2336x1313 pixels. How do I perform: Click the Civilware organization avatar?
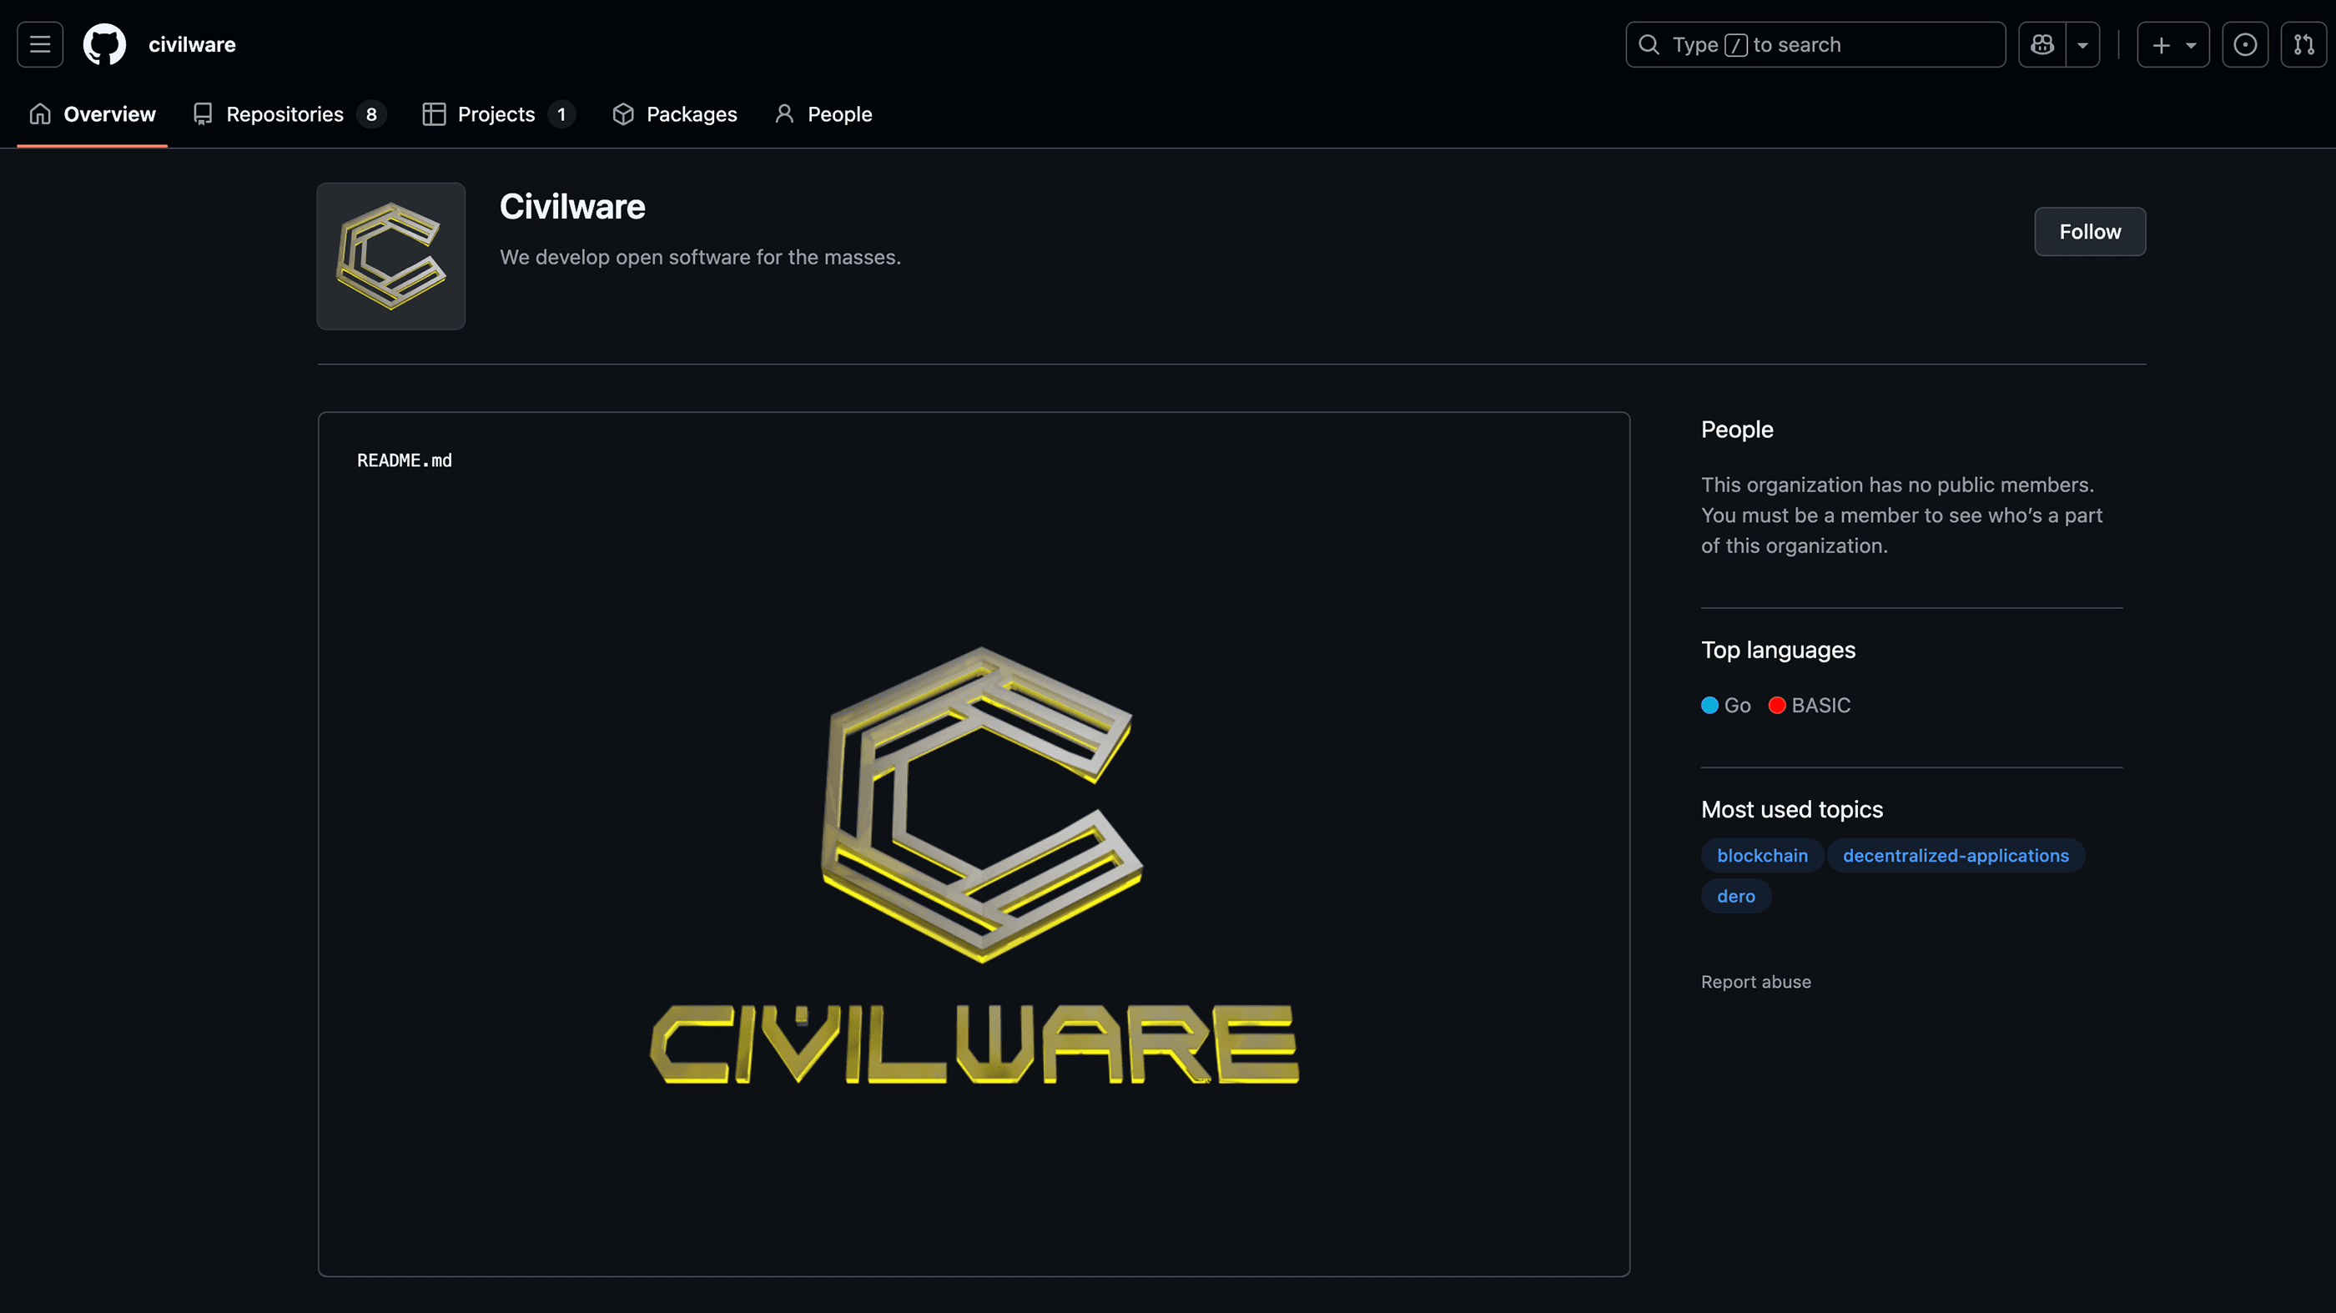point(390,257)
